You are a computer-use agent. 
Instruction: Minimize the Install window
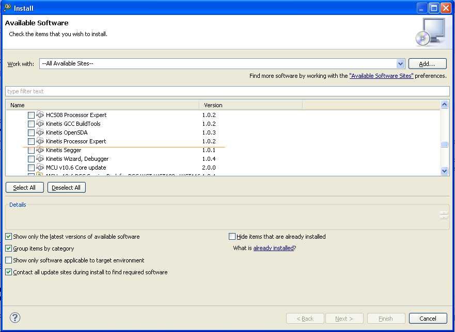coord(421,8)
